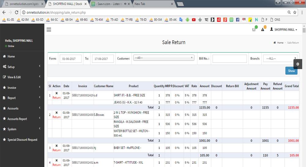The image size is (306, 167).
Task: Click the X icon for invoice SBB171800002430
Action: point(56,112)
